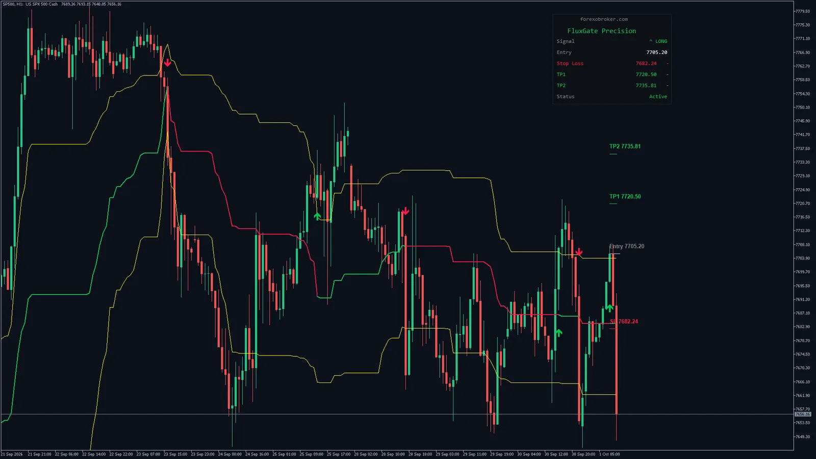Select the red 'SL 7682.24' chart level label

[624, 321]
